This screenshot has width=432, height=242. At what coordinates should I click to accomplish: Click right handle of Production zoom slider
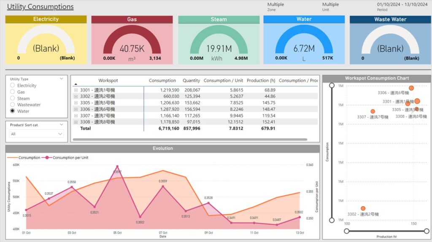click(427, 231)
